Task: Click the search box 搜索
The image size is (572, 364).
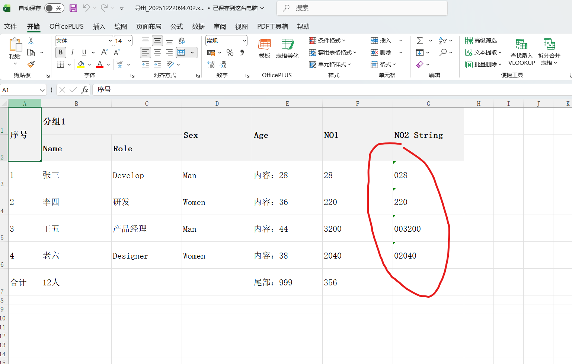Action: coord(362,8)
